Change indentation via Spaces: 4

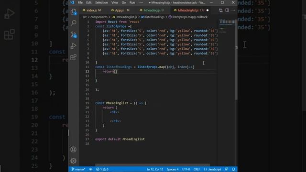pos(173,169)
